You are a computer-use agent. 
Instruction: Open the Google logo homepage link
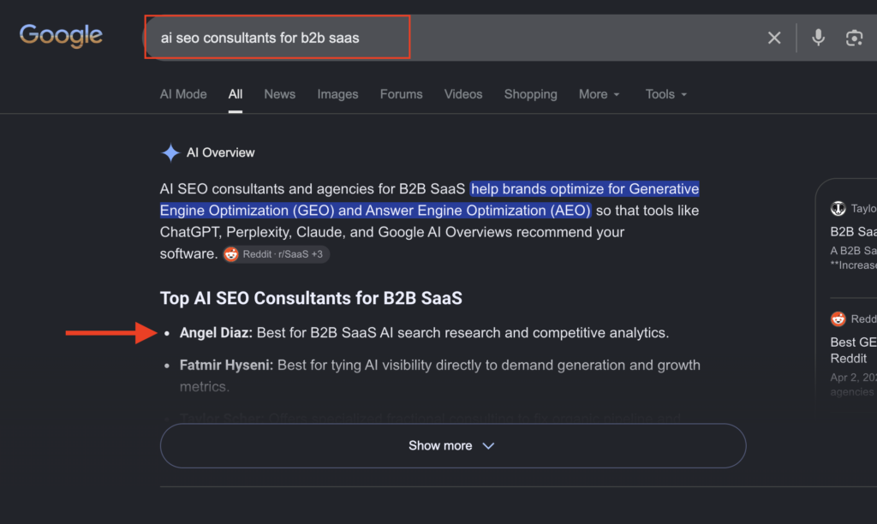point(61,36)
